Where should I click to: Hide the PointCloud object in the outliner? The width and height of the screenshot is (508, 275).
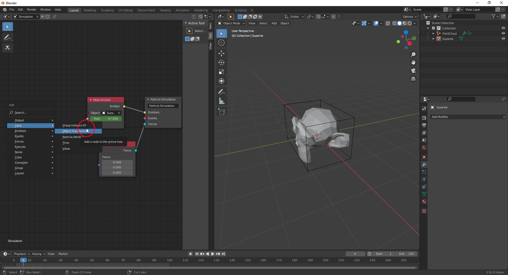504,33
